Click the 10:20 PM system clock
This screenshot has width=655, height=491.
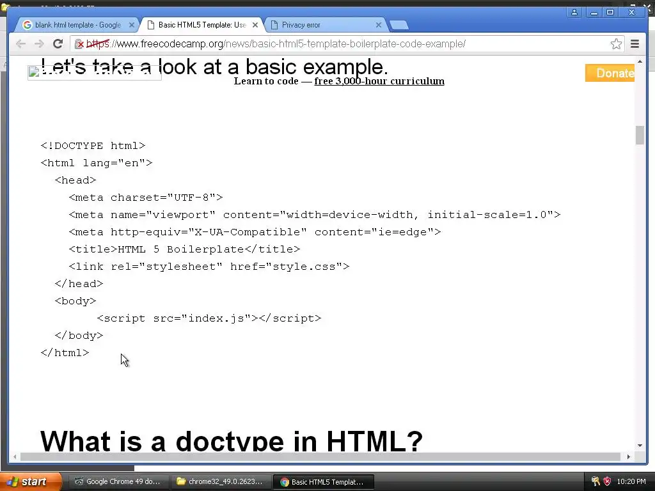pos(631,481)
